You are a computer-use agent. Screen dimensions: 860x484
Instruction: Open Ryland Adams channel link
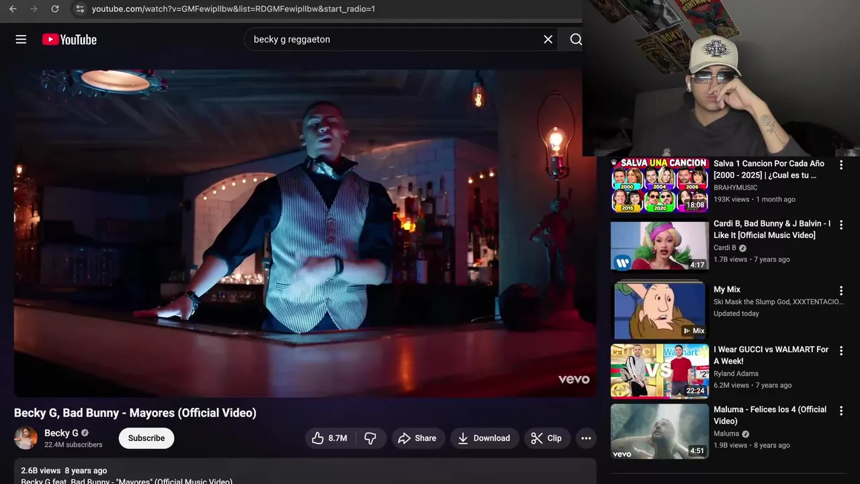pos(736,374)
